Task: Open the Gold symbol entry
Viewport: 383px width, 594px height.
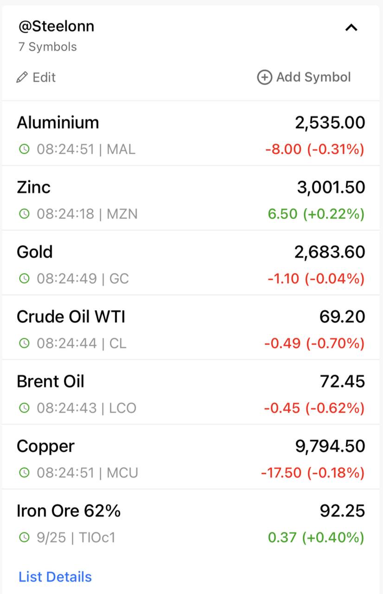Action: click(191, 263)
